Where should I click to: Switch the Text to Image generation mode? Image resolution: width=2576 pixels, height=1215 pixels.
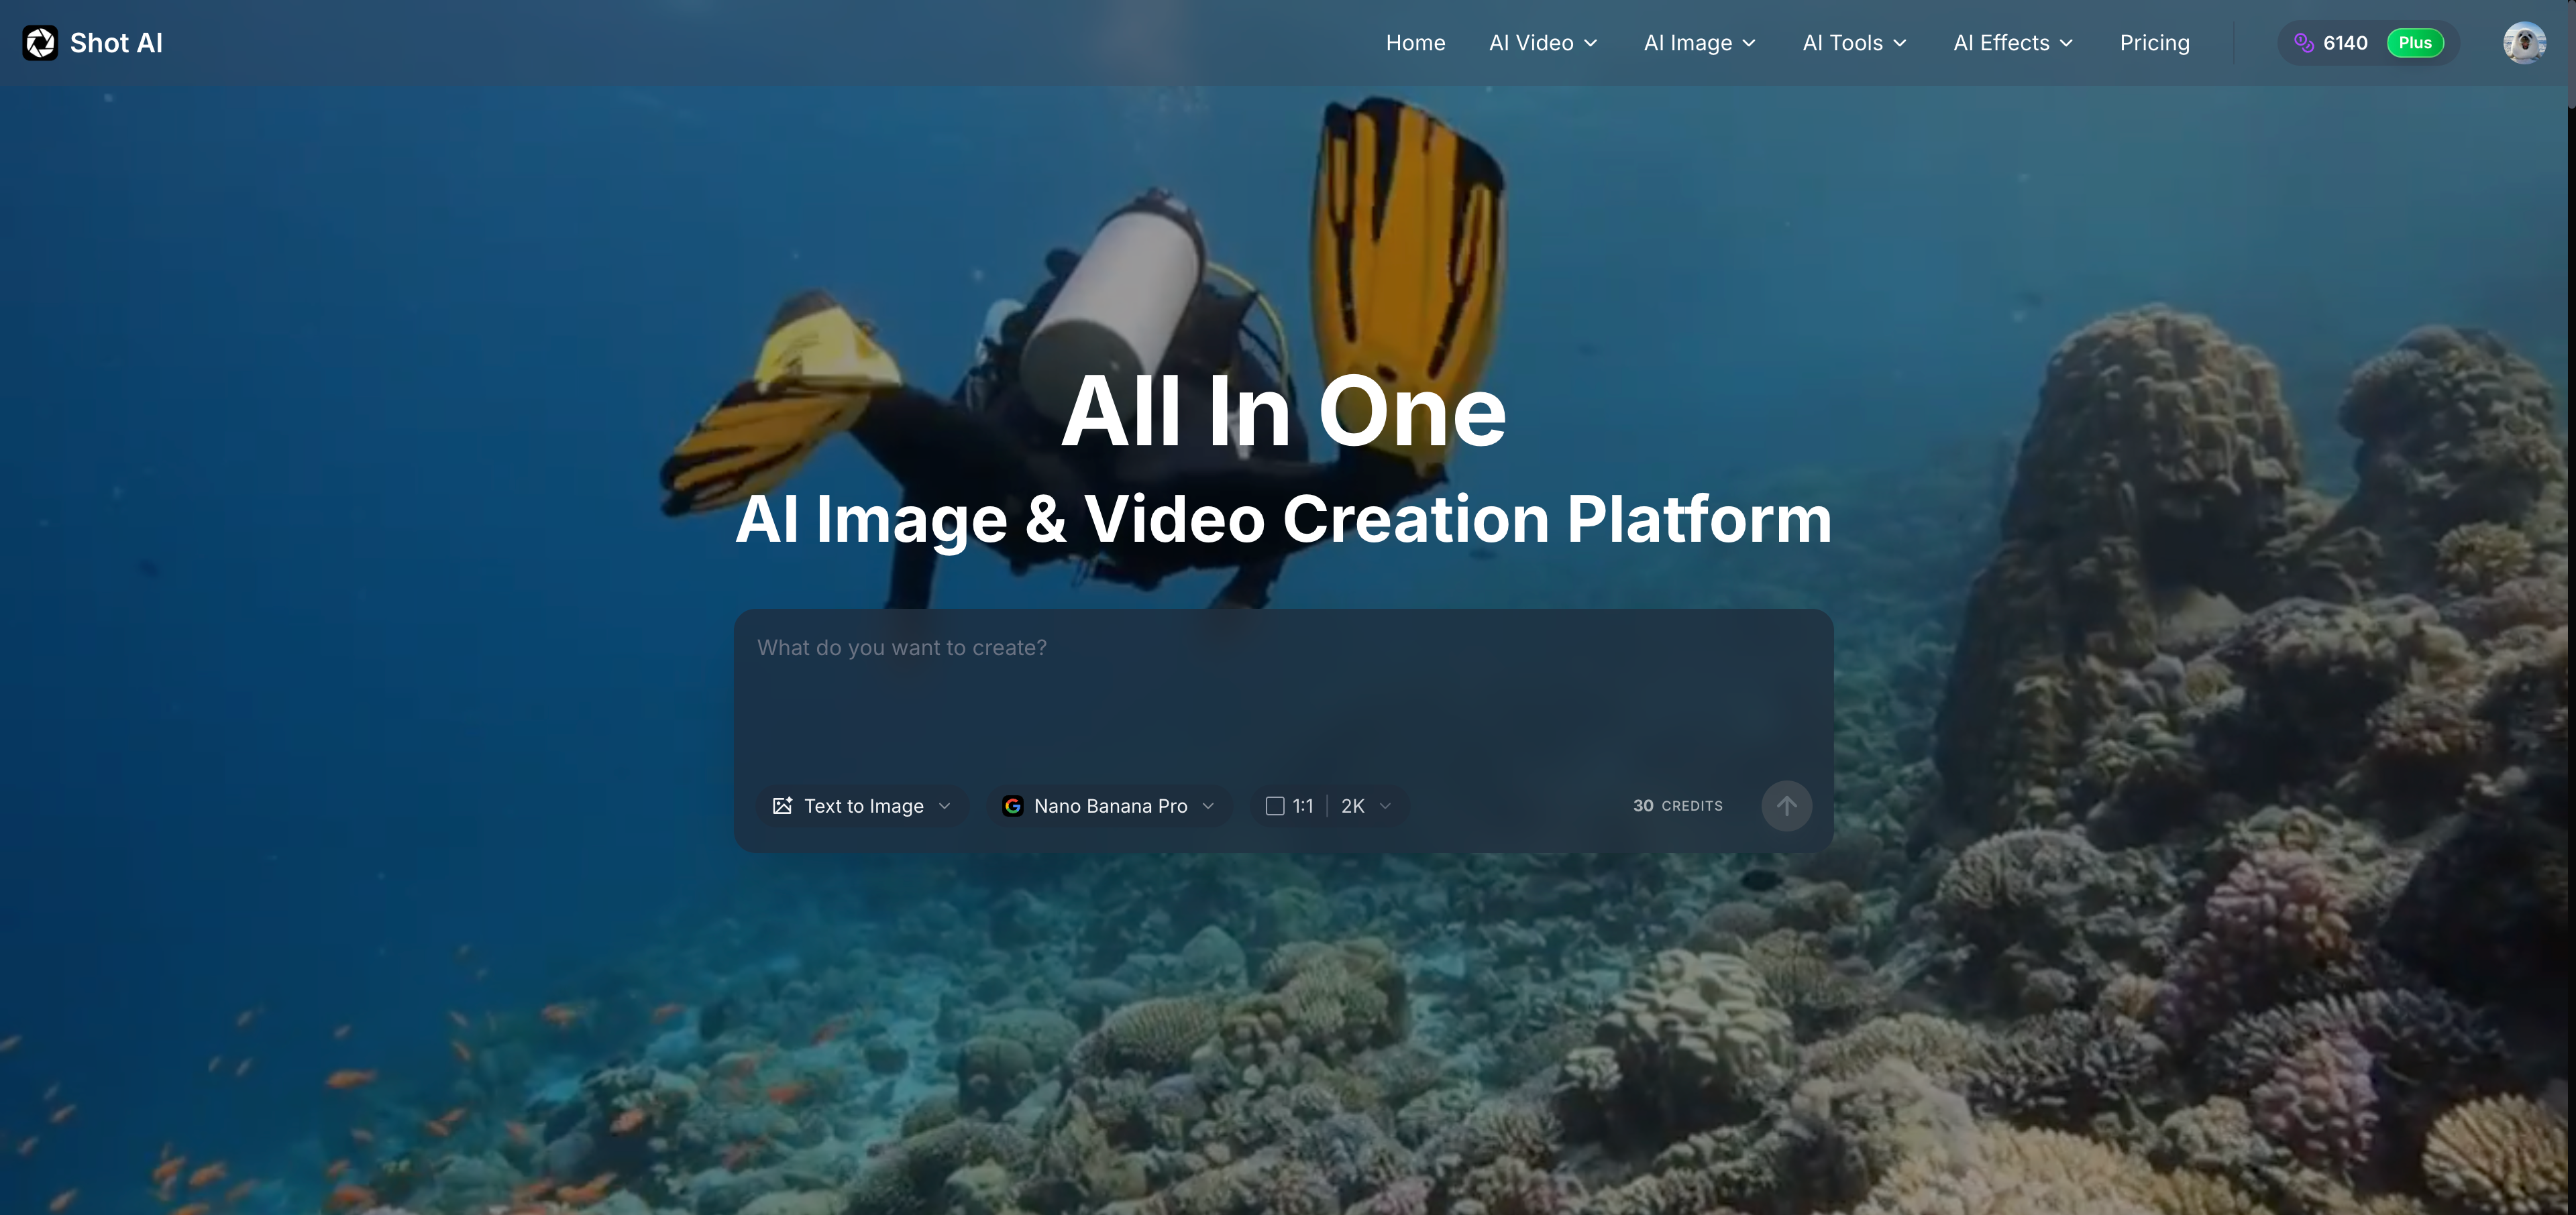click(862, 805)
